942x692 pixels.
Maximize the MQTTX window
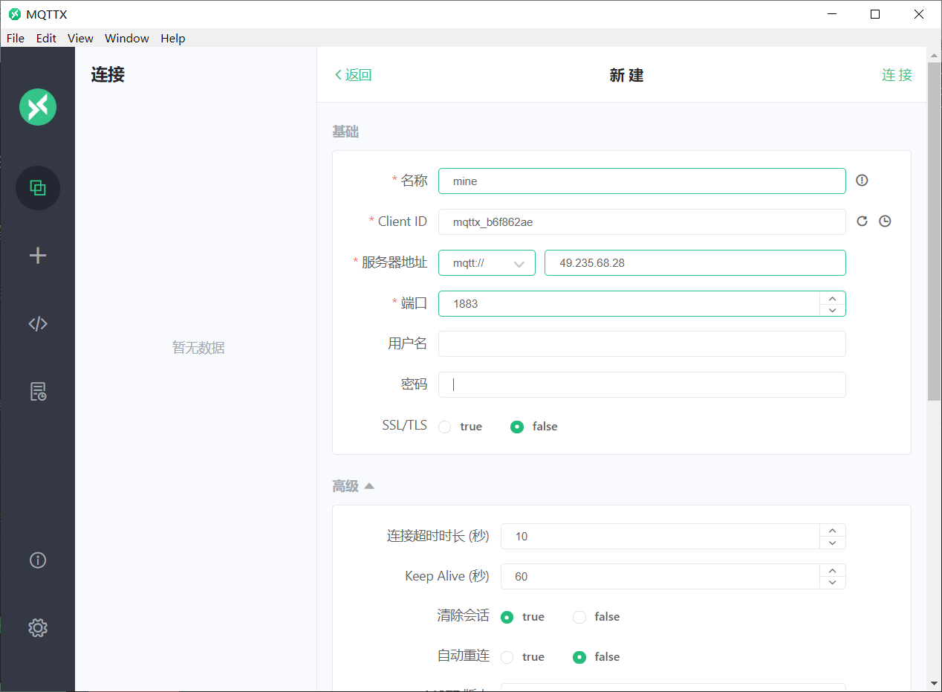875,14
